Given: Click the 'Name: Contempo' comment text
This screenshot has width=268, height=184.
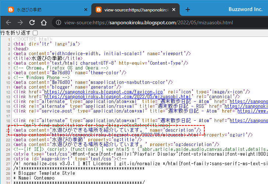Looking at the screenshot, I should [36, 178].
